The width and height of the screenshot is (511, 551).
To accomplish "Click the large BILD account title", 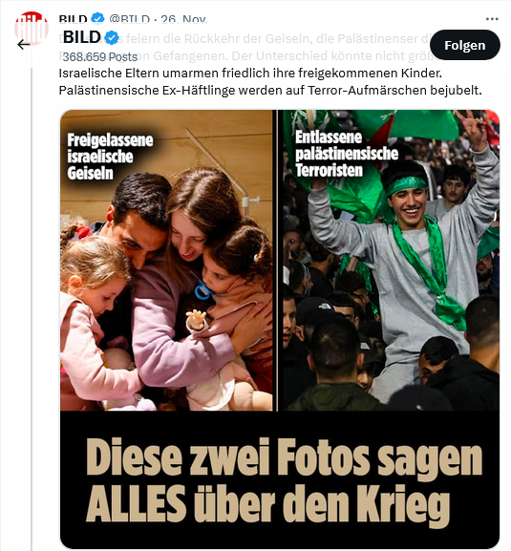I will coord(82,37).
